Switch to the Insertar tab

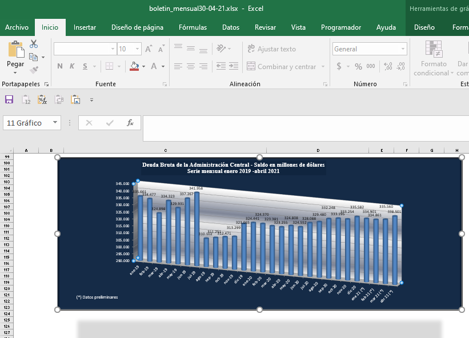[x=85, y=27]
